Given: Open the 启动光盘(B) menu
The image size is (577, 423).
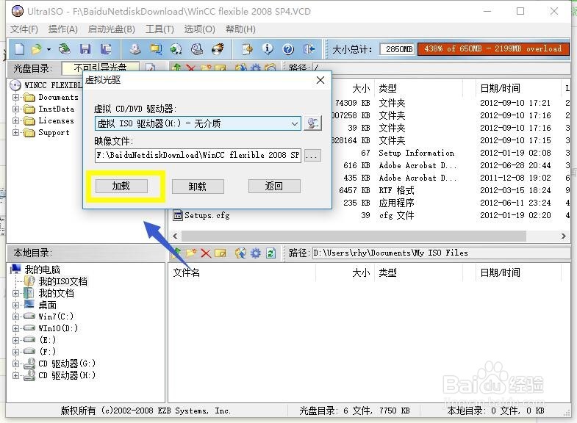Looking at the screenshot, I should click(x=112, y=29).
